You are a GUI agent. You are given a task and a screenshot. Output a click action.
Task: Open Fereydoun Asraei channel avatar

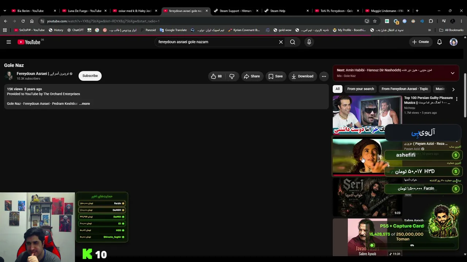coord(9,76)
